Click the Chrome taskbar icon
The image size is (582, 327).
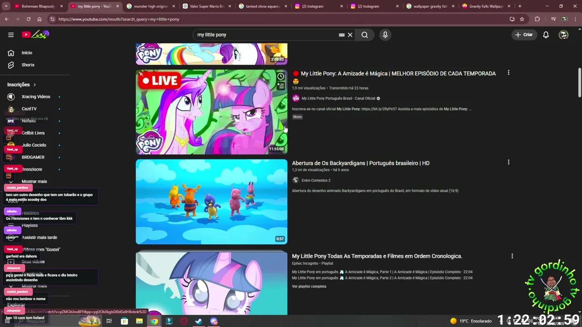pos(155,321)
